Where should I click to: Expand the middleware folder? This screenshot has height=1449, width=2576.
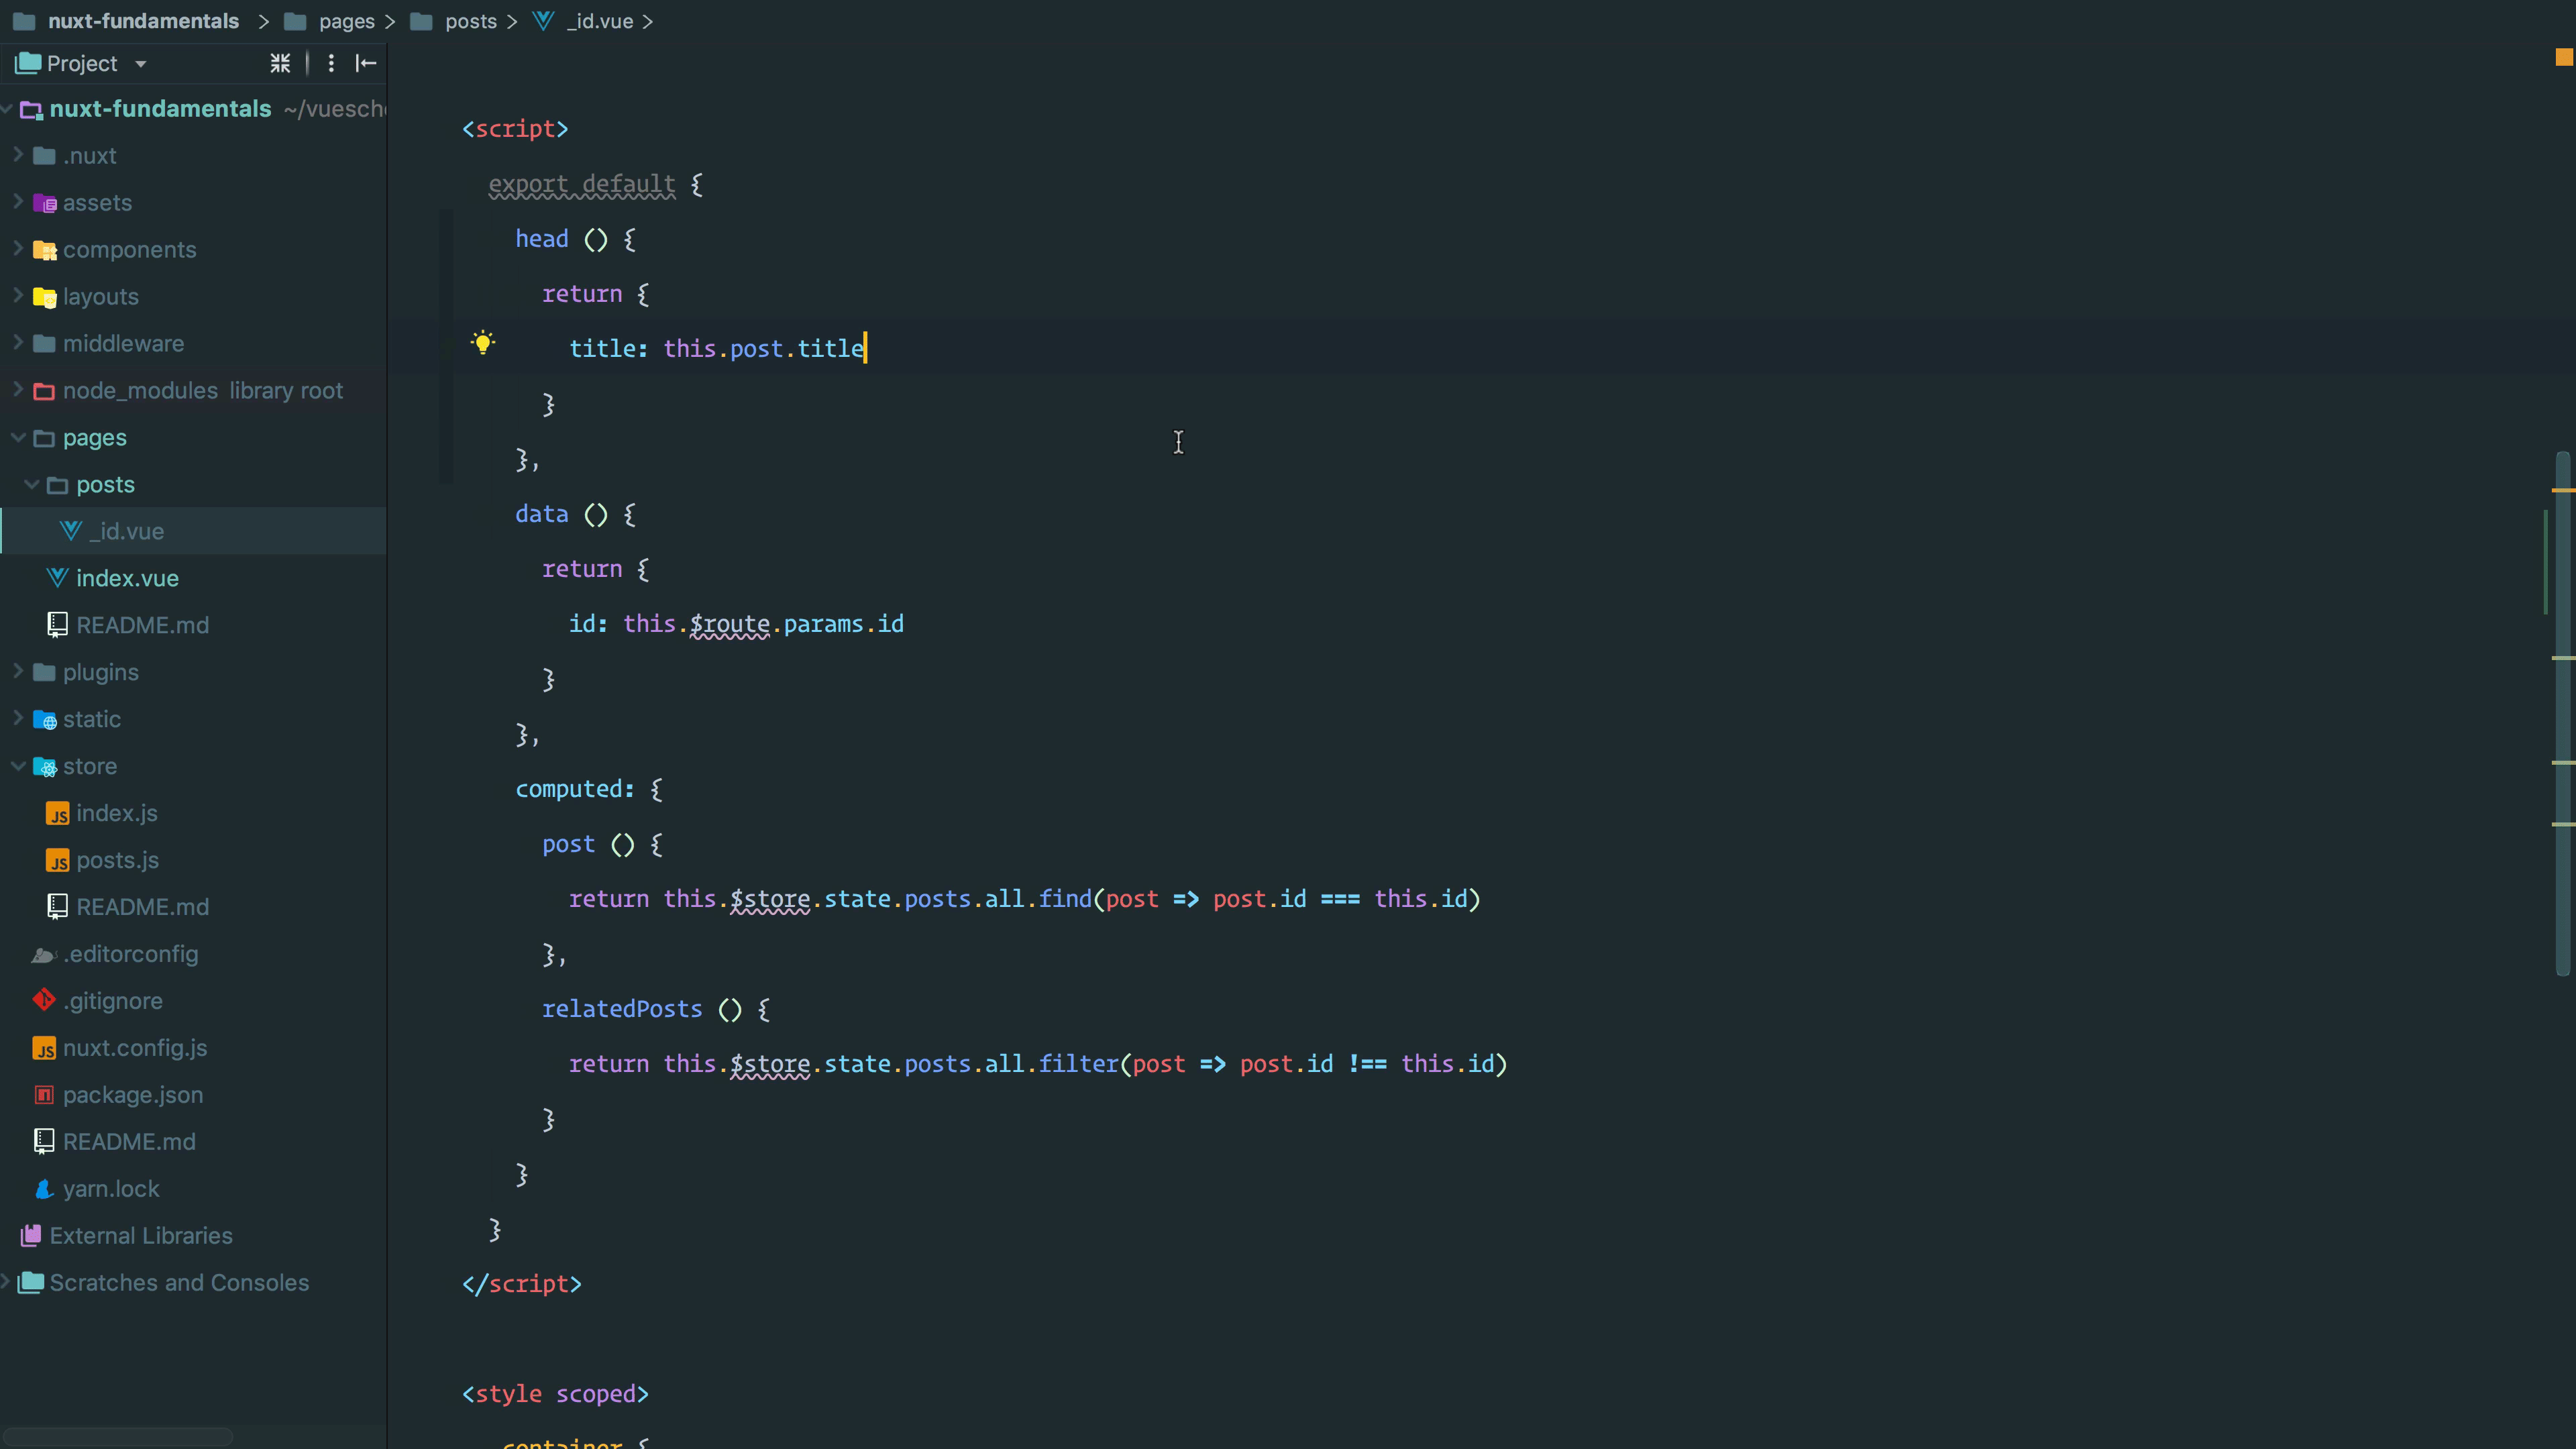[x=18, y=343]
